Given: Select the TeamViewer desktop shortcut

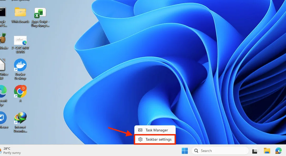Looking at the screenshot, I should point(2,118).
